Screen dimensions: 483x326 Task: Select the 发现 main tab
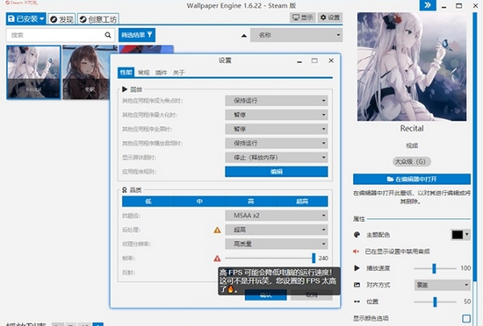click(61, 19)
